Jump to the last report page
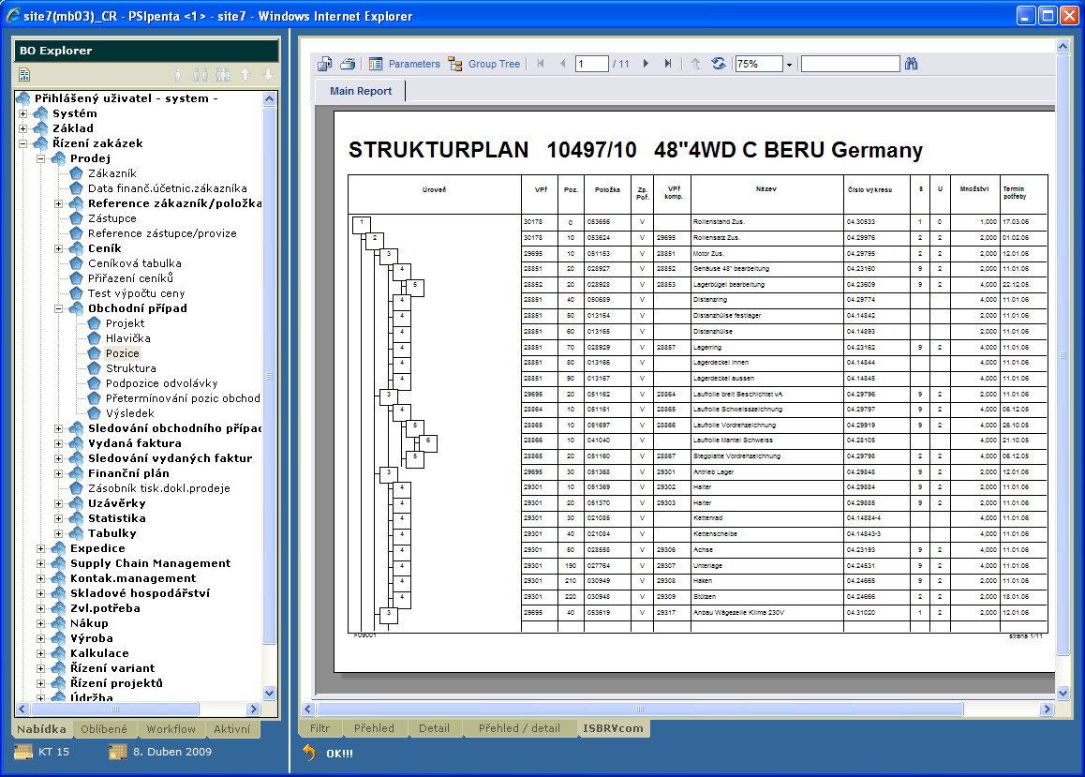The image size is (1085, 777). point(668,64)
